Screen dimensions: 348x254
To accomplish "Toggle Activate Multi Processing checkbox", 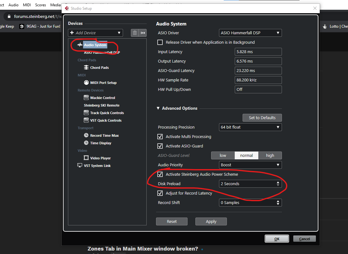I will point(160,137).
